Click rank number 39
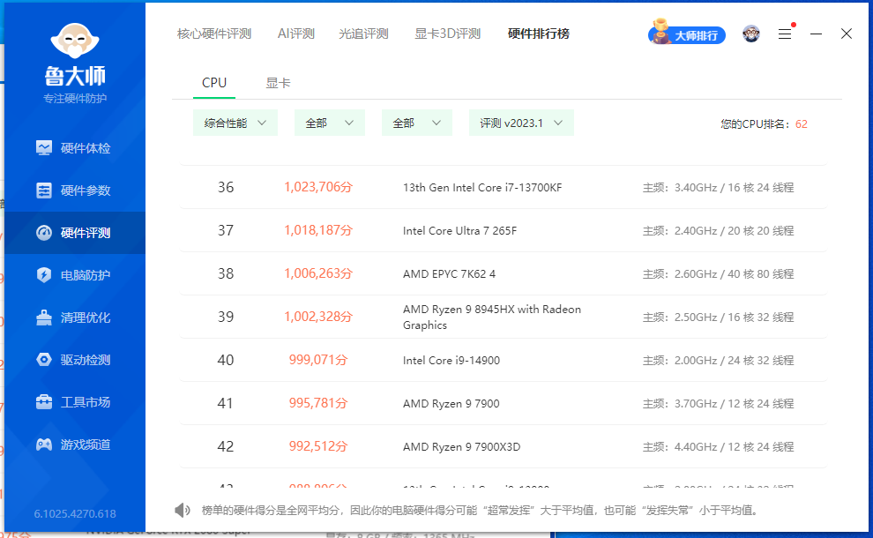The image size is (873, 538). point(226,317)
